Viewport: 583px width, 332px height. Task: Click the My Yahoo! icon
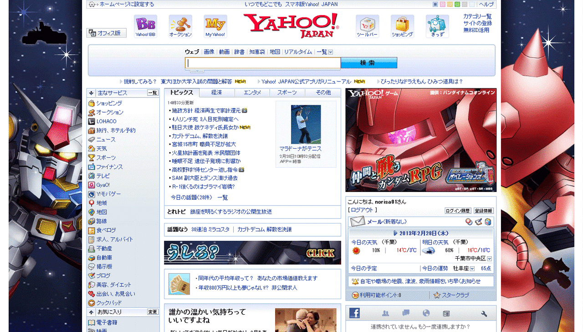point(214,24)
